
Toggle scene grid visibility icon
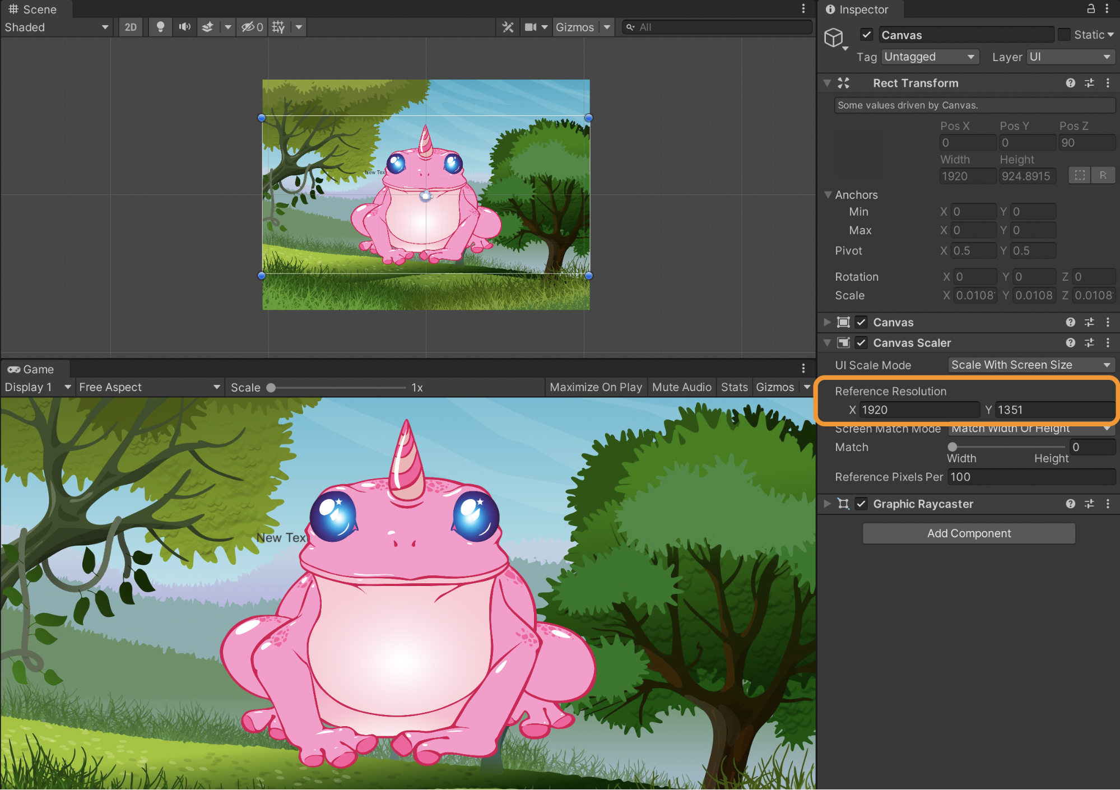tap(278, 27)
